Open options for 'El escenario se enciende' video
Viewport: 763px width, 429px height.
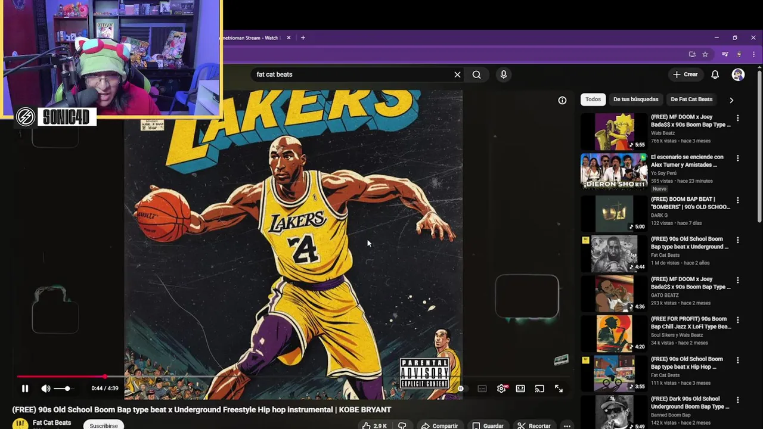[x=737, y=158]
